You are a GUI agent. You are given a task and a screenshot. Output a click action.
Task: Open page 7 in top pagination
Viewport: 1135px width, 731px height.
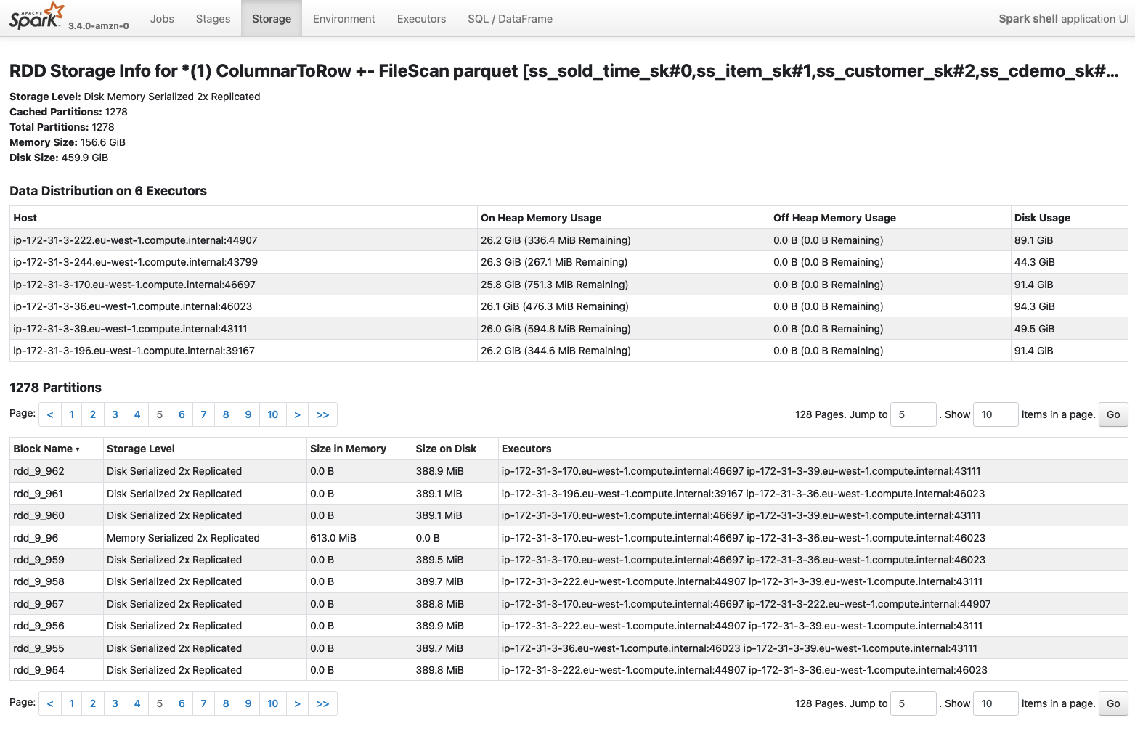203,414
